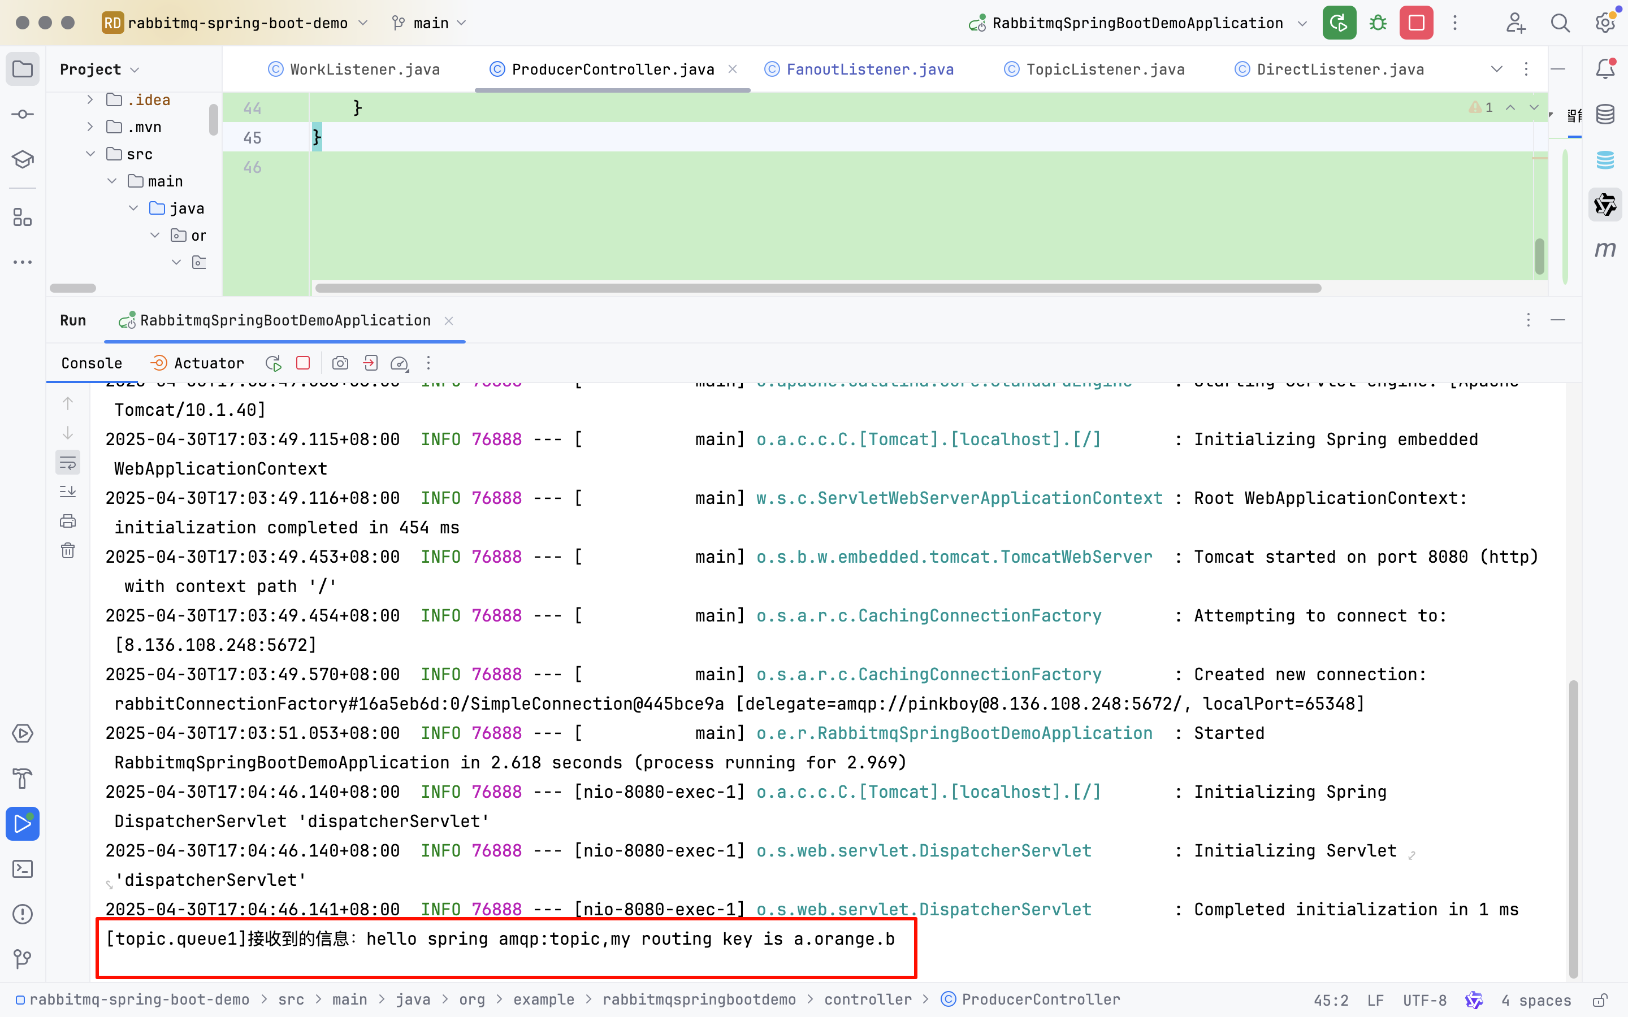Viewport: 1628px width, 1017px height.
Task: Click the editor horizontal scrollbar
Action: click(817, 288)
